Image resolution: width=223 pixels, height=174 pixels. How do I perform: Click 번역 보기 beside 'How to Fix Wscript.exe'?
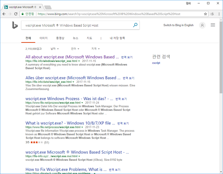(115, 170)
